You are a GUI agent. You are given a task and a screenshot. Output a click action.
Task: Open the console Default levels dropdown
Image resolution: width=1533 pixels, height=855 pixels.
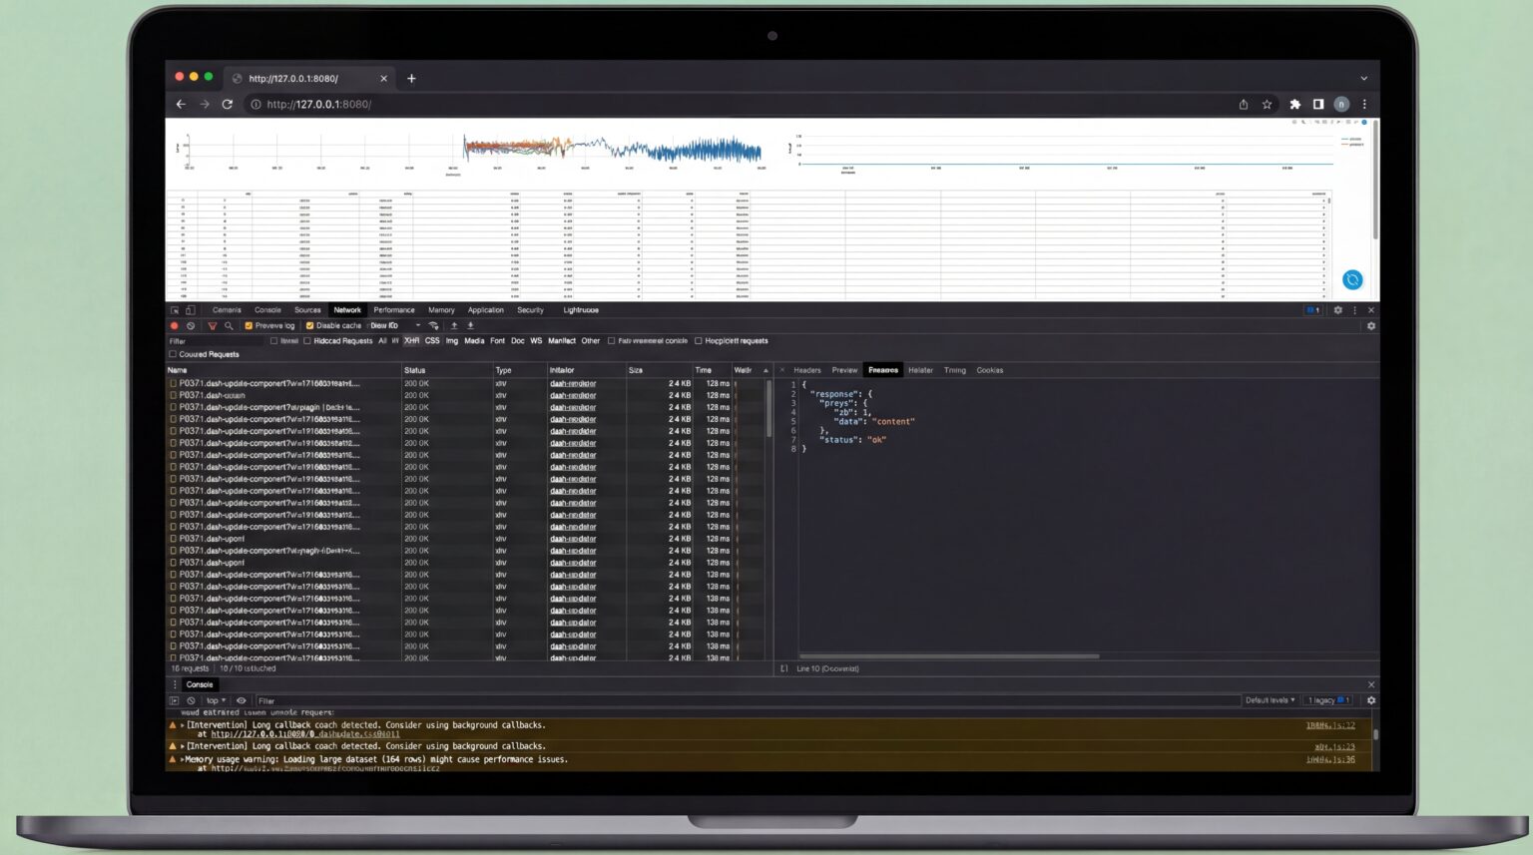(x=1270, y=700)
